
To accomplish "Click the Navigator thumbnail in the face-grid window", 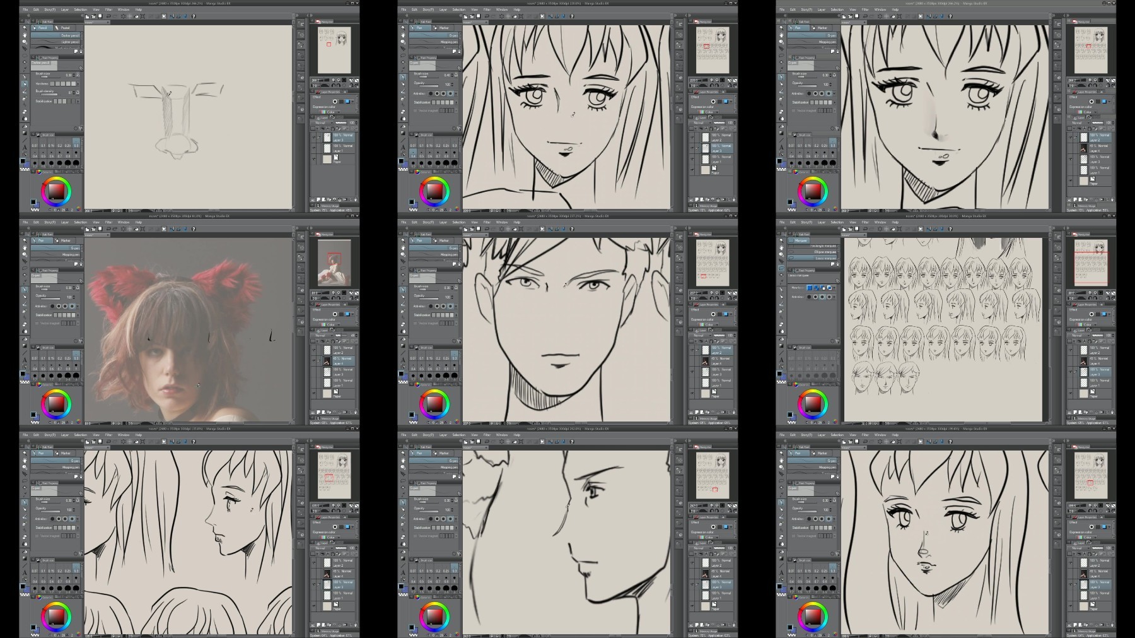I will (x=1091, y=263).
